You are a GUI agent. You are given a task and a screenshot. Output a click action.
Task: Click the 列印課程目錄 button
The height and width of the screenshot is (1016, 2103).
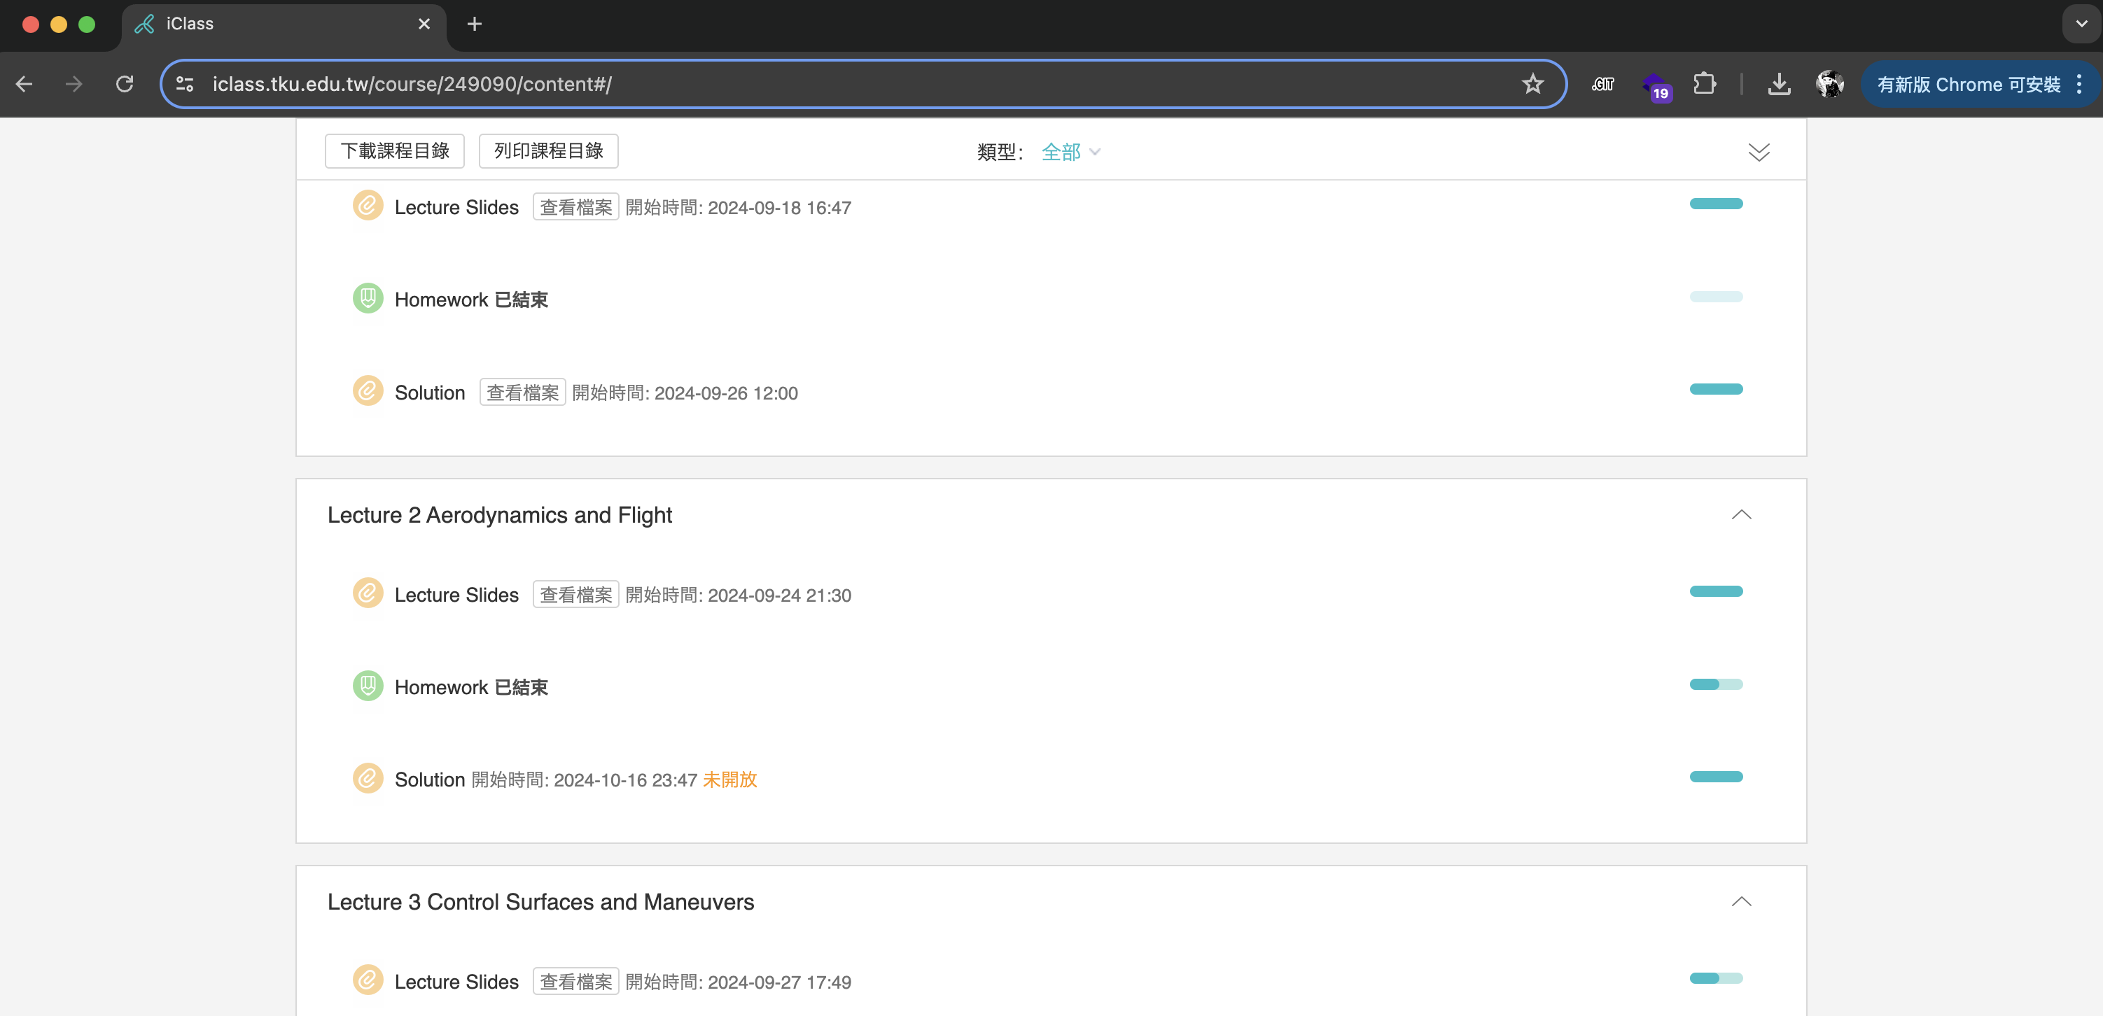click(x=547, y=151)
